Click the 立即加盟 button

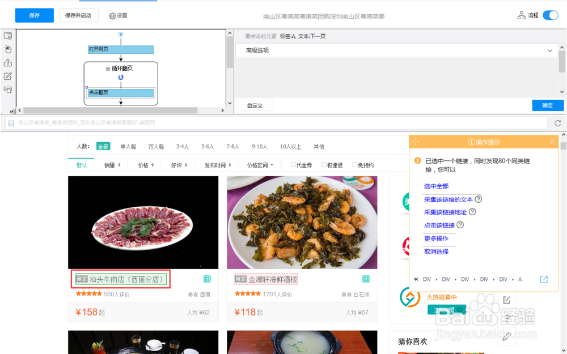click(x=446, y=310)
